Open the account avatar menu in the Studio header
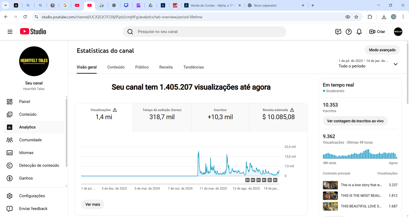The width and height of the screenshot is (409, 217). click(x=398, y=32)
